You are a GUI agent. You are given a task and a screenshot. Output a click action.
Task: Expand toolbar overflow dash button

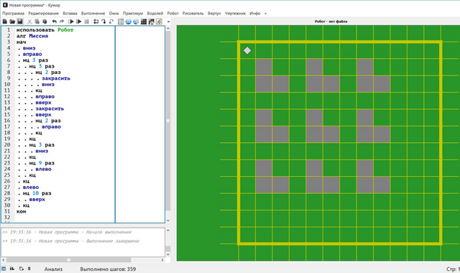coord(168,22)
